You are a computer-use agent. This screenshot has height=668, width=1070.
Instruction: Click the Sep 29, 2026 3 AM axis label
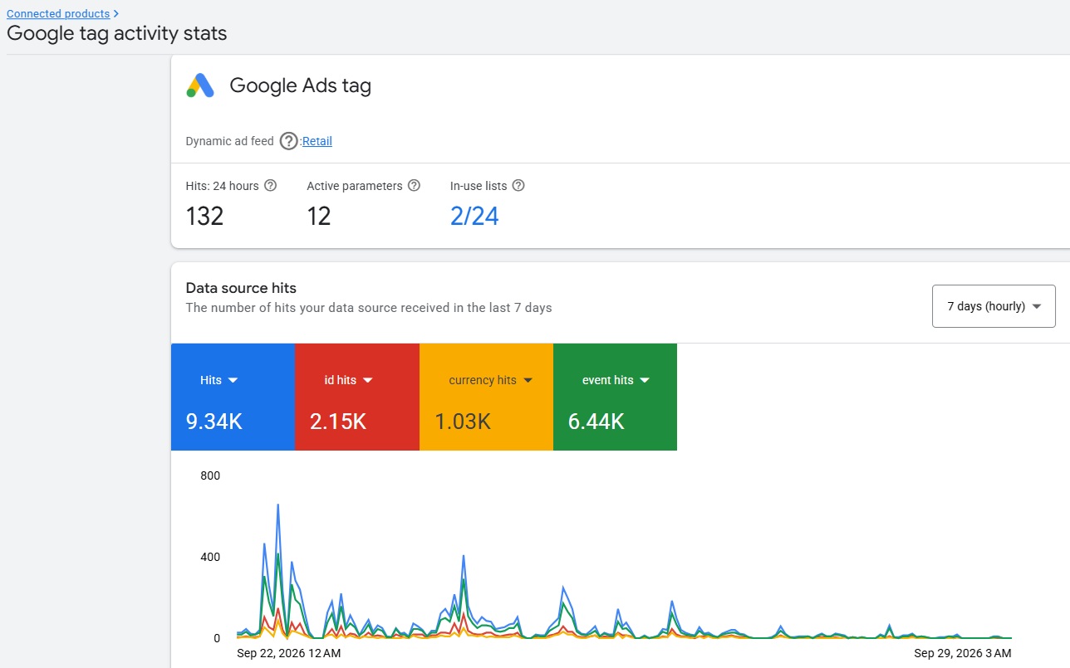click(x=963, y=653)
